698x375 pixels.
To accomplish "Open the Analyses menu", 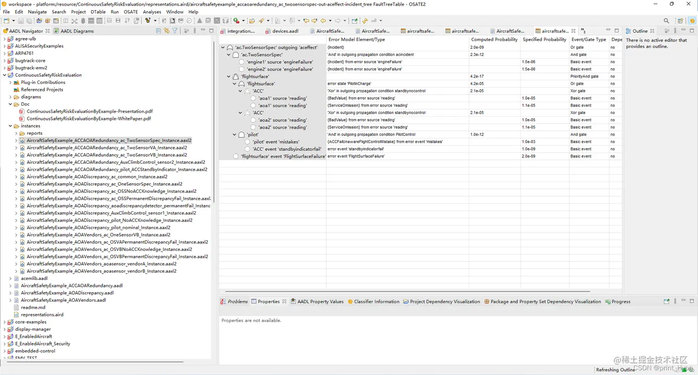I will pos(152,12).
